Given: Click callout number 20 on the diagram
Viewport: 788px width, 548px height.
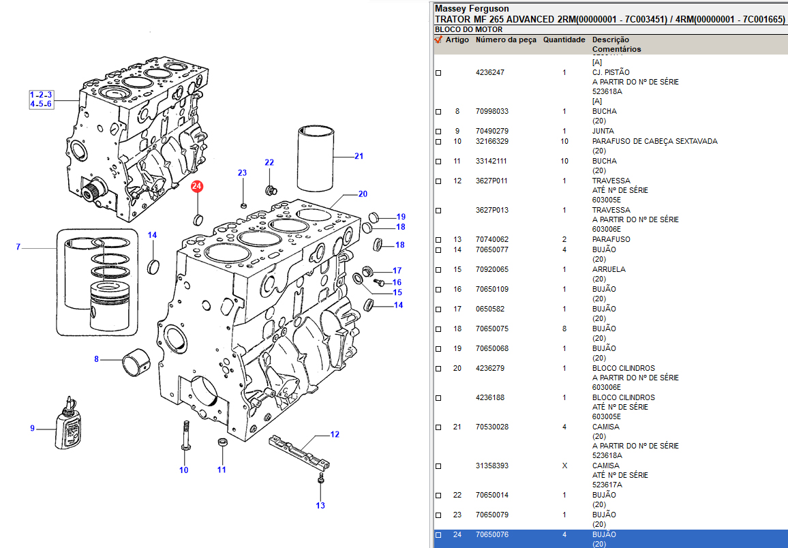Looking at the screenshot, I should (363, 194).
